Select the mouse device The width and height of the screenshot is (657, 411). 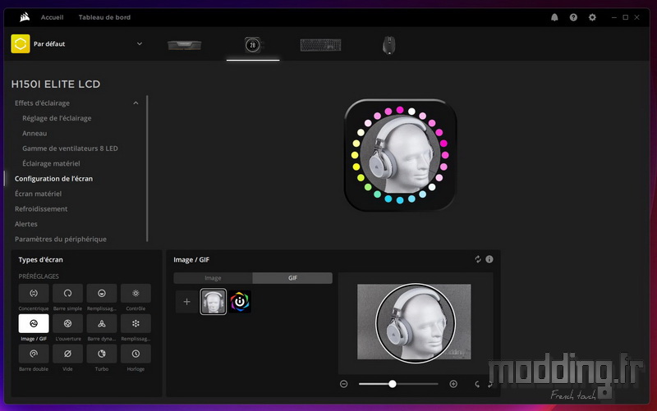[388, 45]
